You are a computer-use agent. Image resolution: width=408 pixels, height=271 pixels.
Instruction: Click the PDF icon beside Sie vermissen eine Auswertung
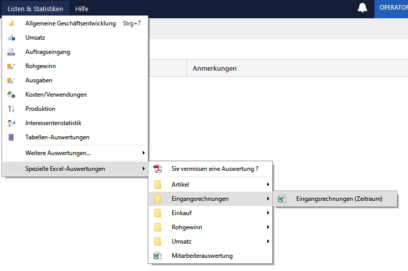(x=158, y=169)
